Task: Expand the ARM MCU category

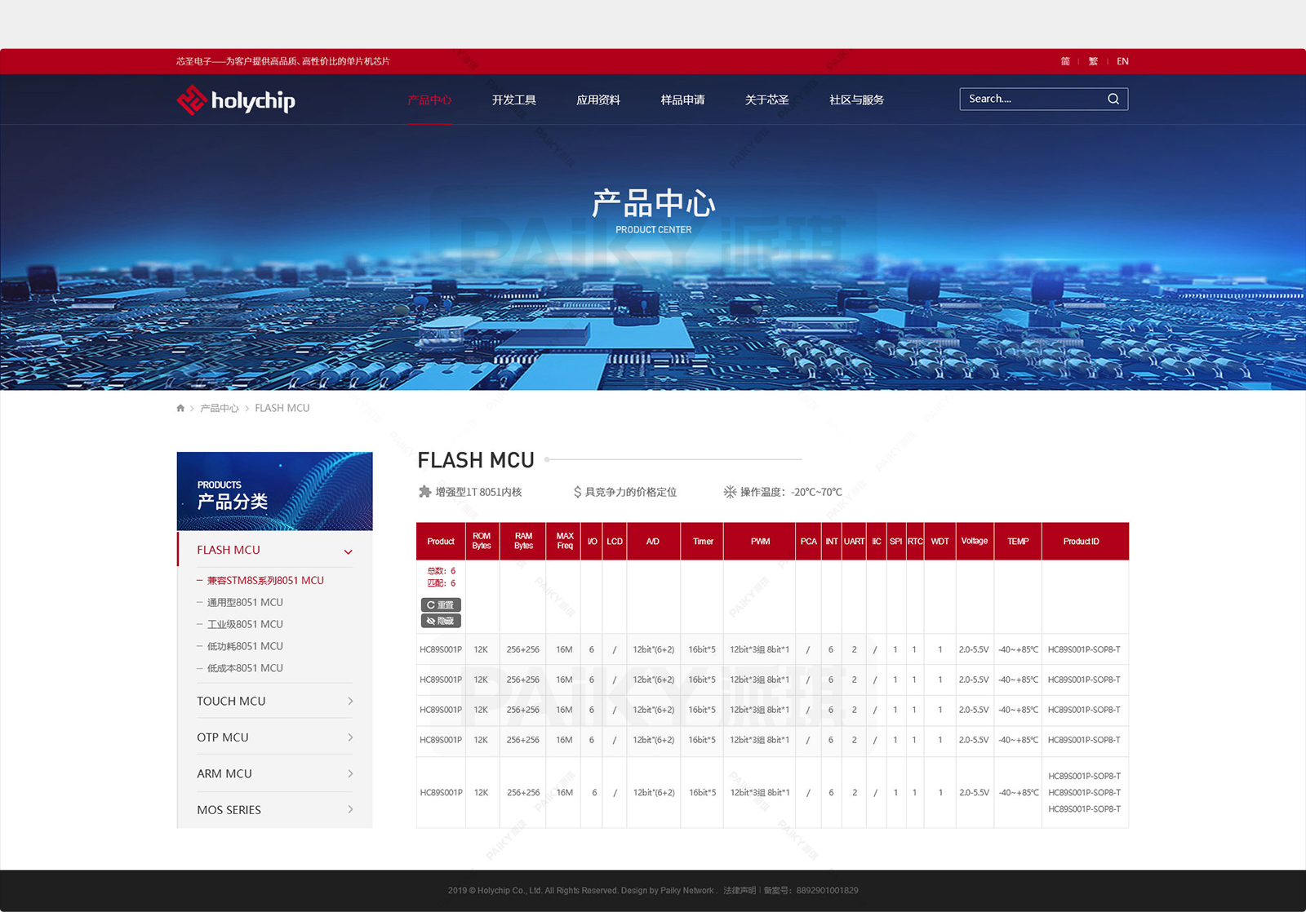Action: (x=350, y=773)
